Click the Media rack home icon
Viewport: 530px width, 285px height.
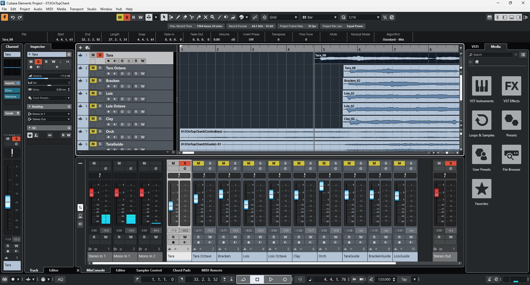477,62
